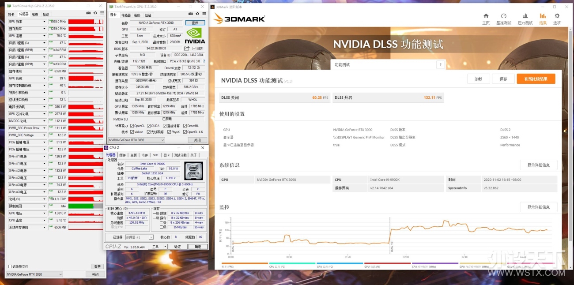The image size is (574, 285).
Task: Click the BIOS share/export icon in GPU-Z
Action: point(187,49)
